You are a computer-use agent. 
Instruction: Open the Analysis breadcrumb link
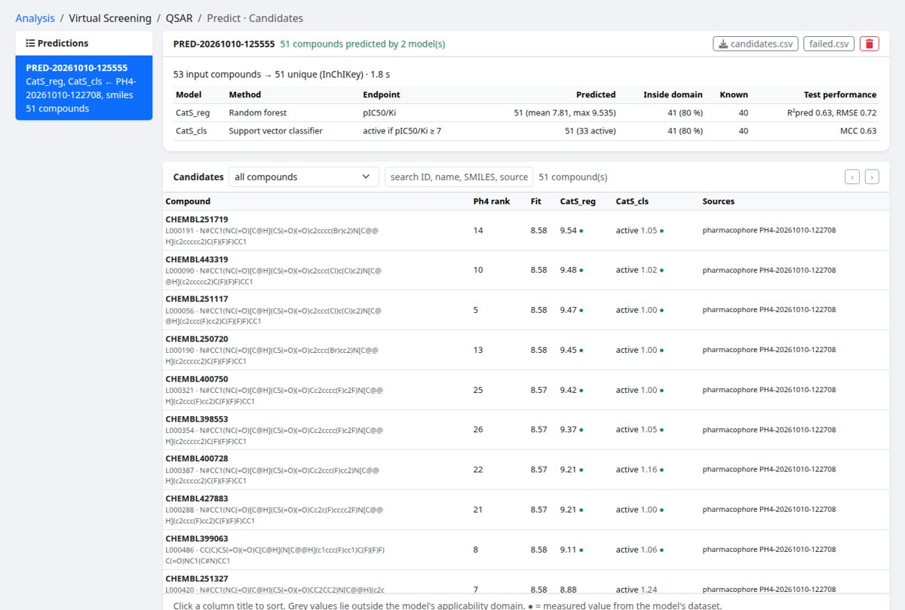coord(35,18)
